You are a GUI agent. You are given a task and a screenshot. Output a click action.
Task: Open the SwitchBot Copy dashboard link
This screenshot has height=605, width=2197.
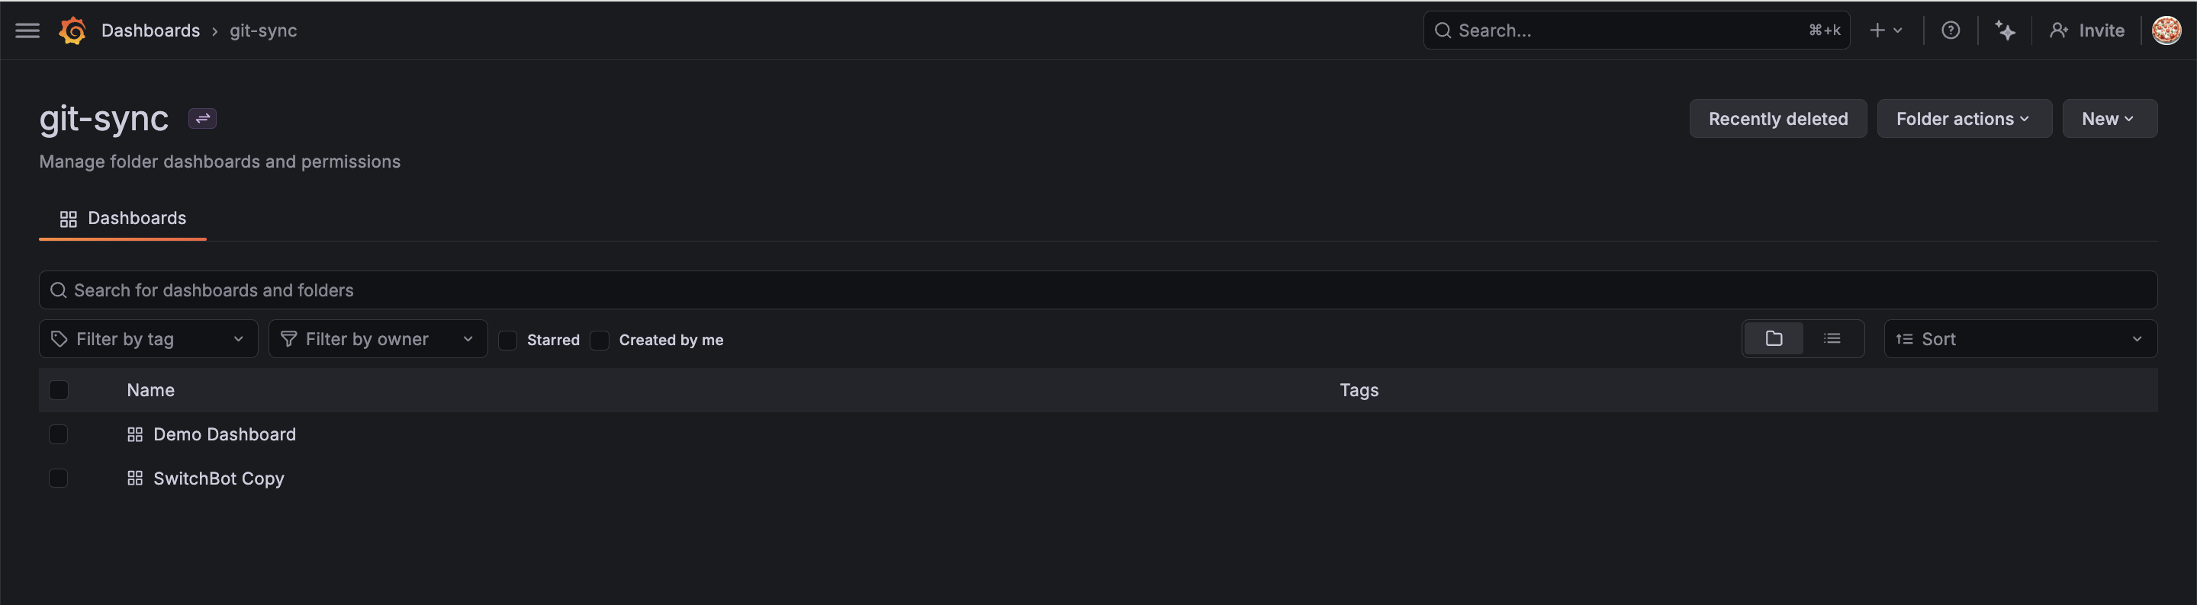pos(218,479)
